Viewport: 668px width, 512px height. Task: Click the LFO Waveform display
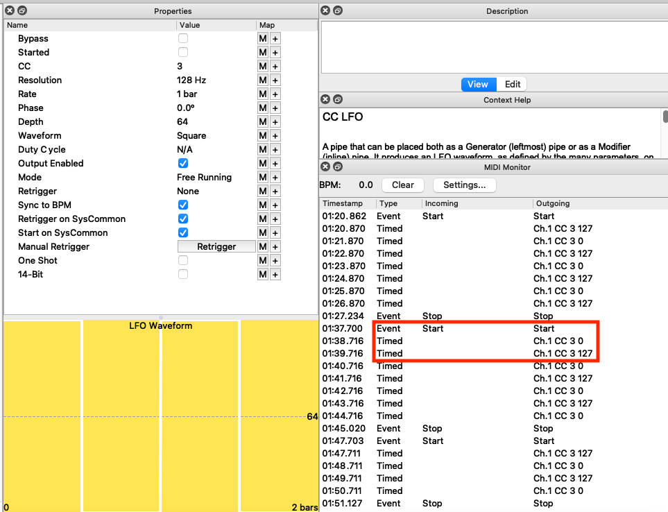(161, 416)
